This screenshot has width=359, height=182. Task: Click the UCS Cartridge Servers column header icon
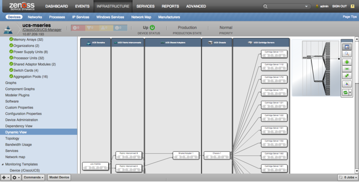pyautogui.click(x=250, y=43)
